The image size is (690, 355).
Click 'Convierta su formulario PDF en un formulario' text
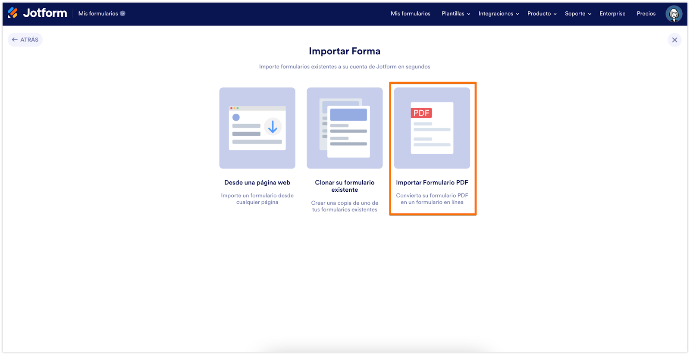pos(432,199)
